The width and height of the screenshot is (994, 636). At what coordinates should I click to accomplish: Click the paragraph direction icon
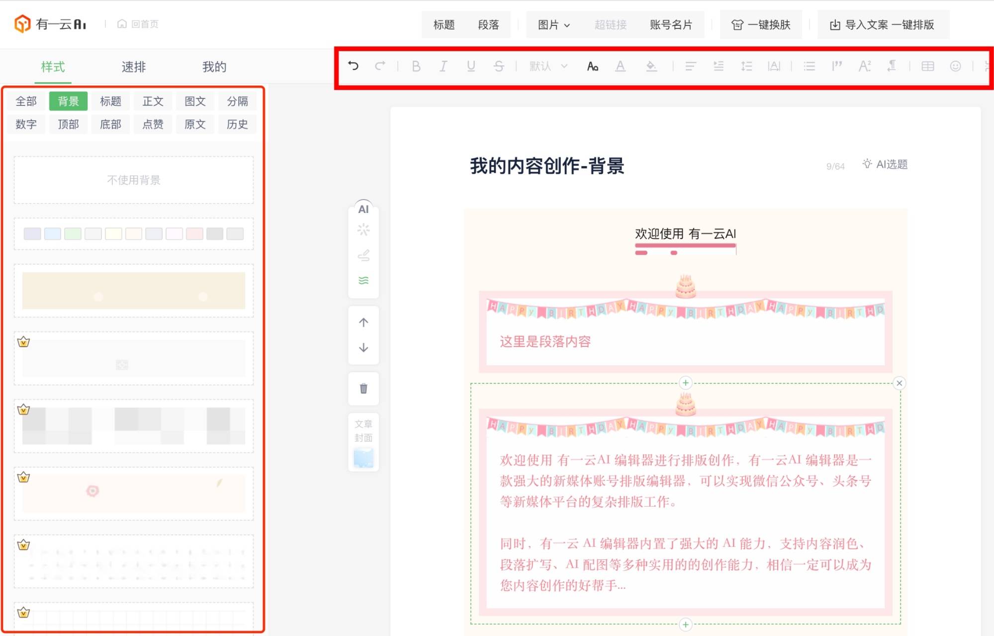tap(892, 66)
